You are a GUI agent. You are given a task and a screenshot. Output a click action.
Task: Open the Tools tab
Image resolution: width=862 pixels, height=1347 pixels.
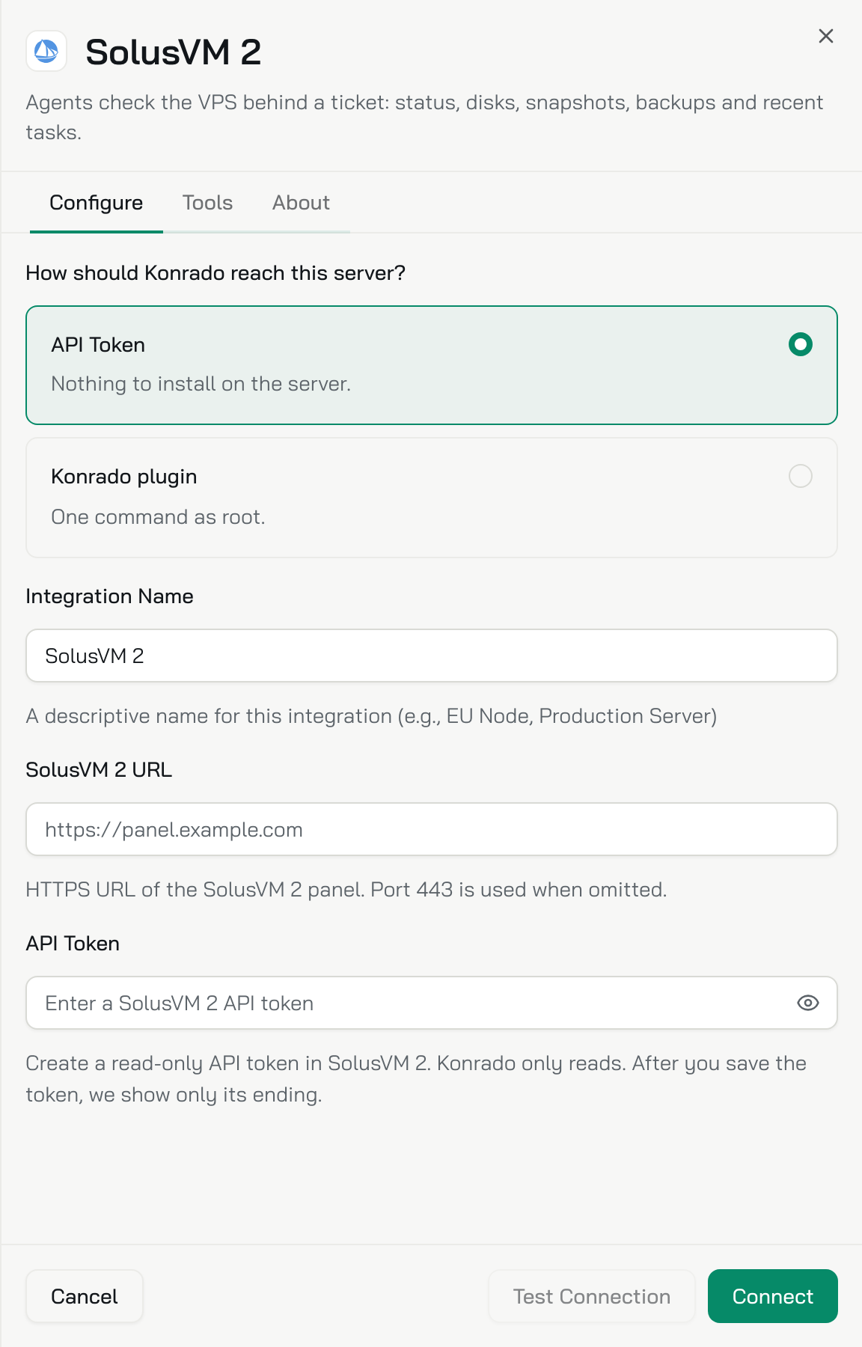click(207, 203)
